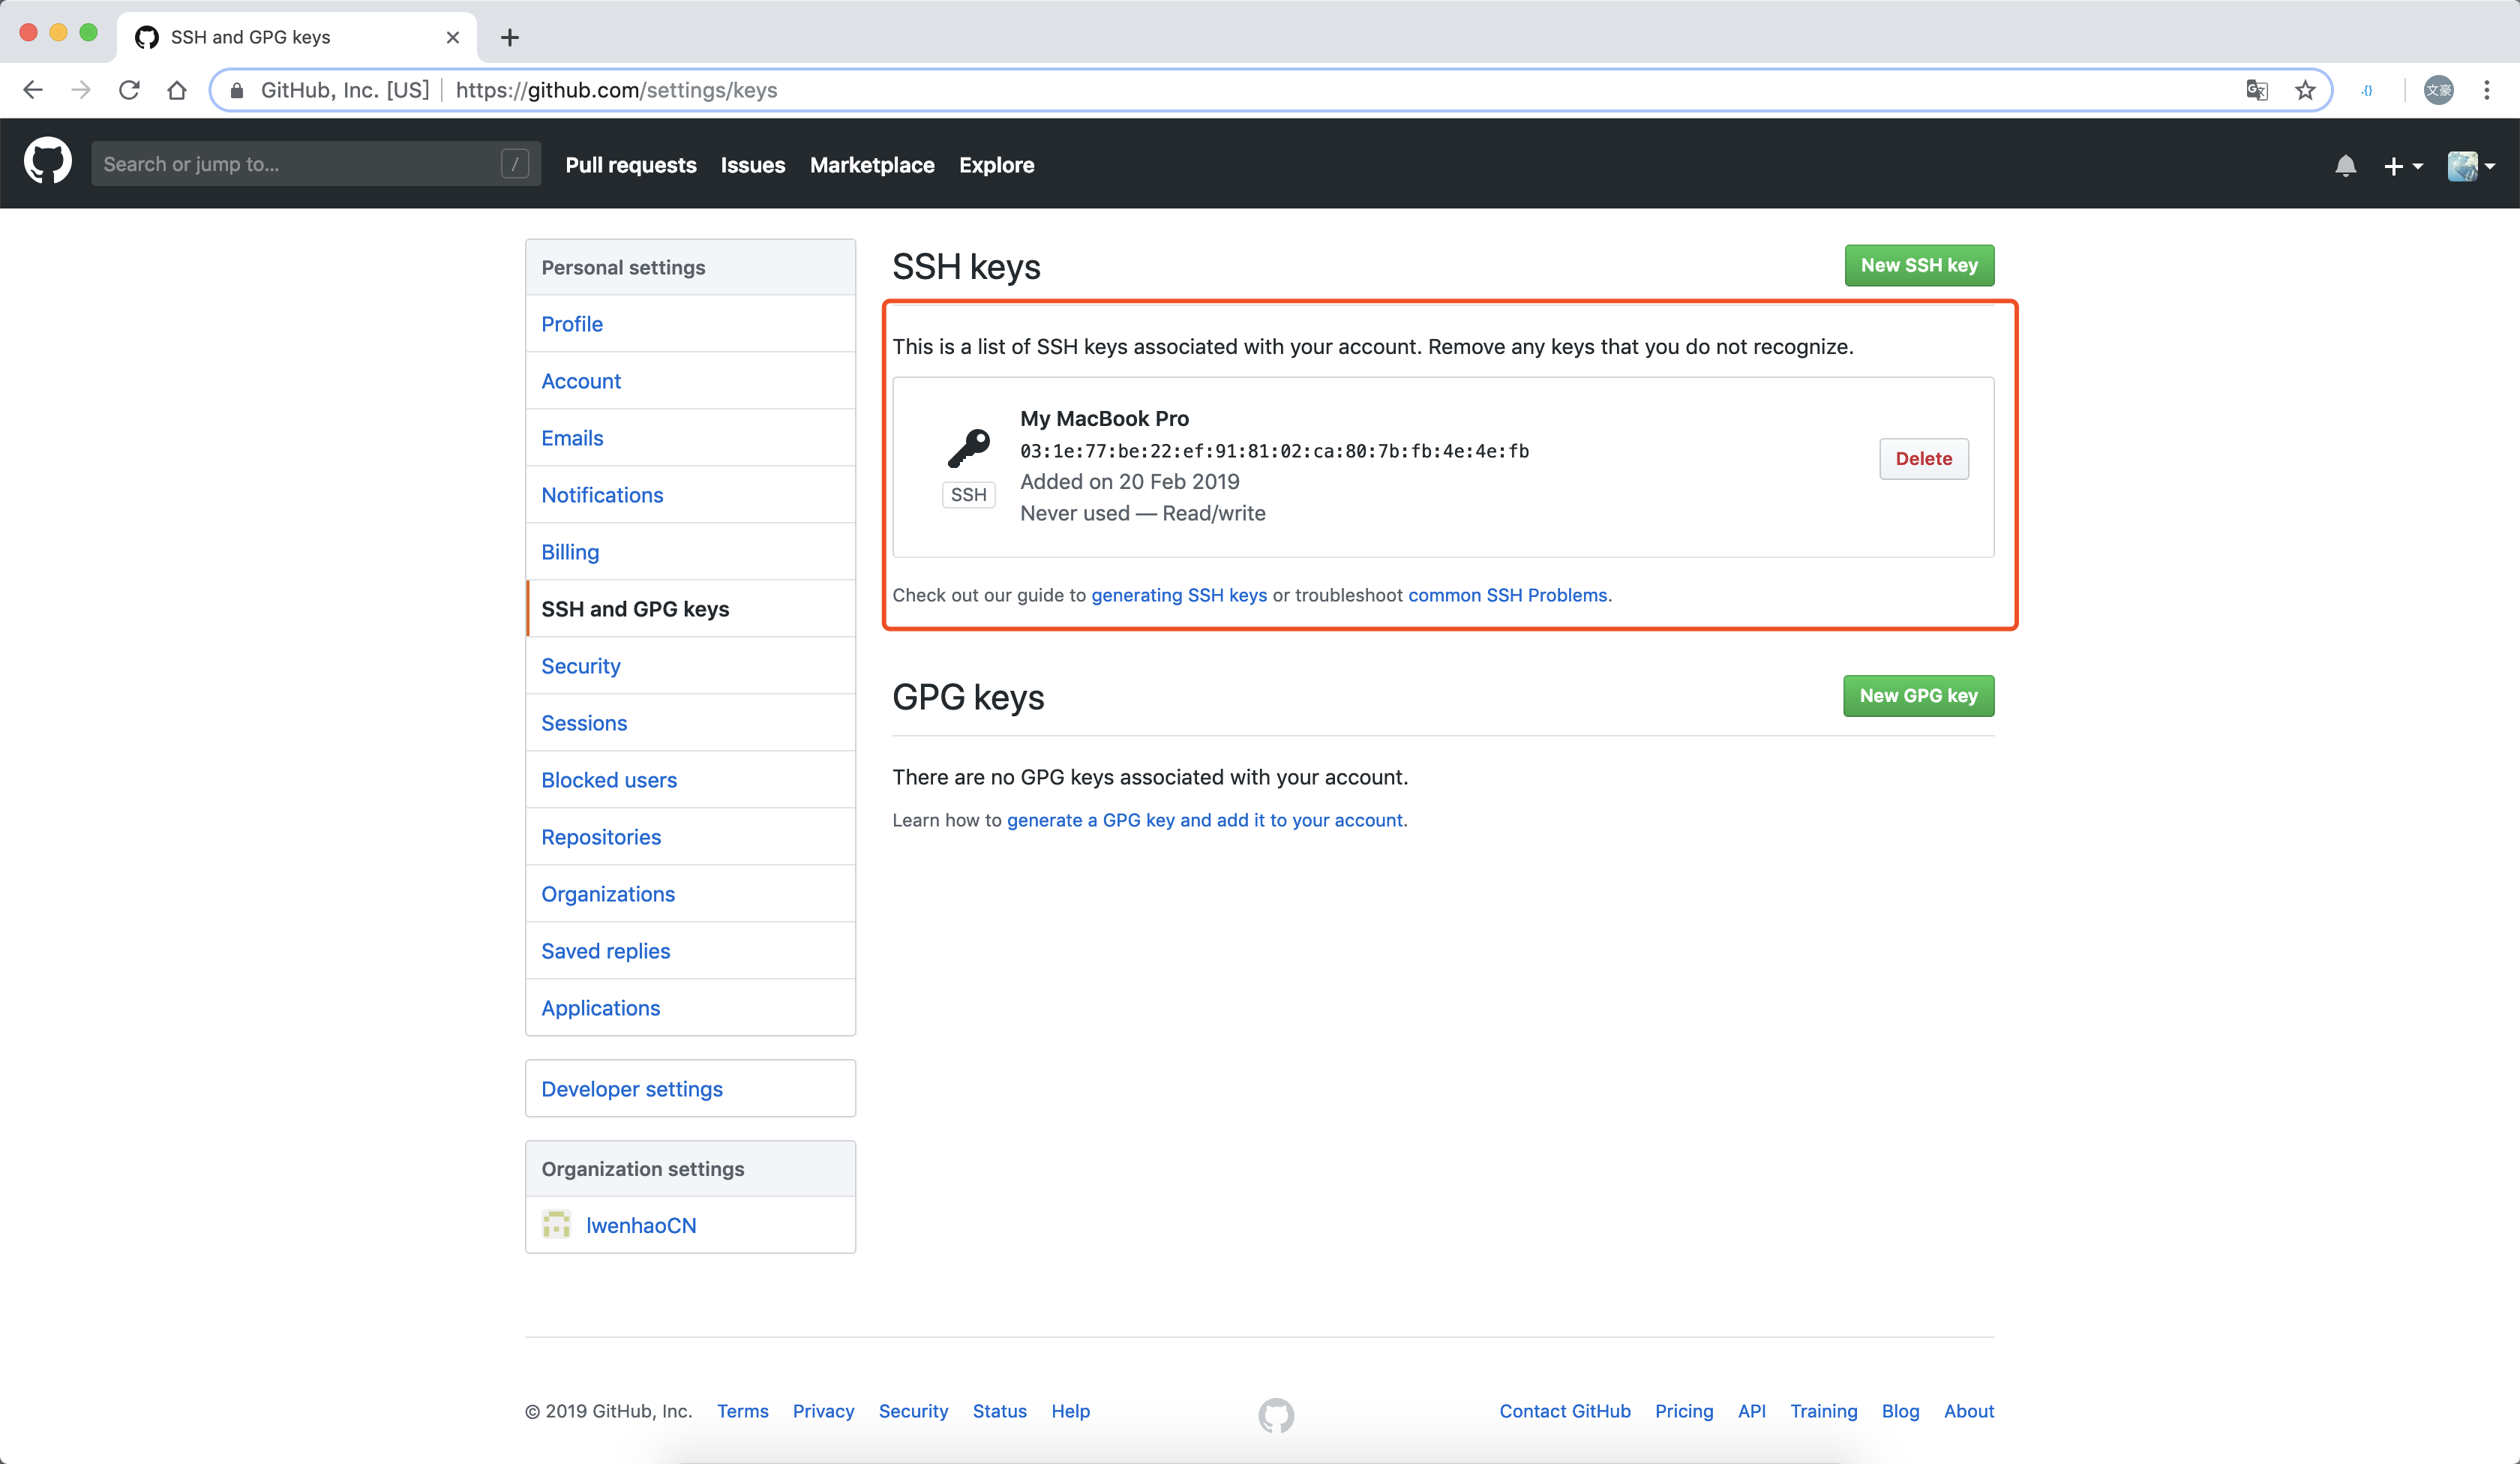Go to Profile settings
2520x1464 pixels.
point(690,323)
